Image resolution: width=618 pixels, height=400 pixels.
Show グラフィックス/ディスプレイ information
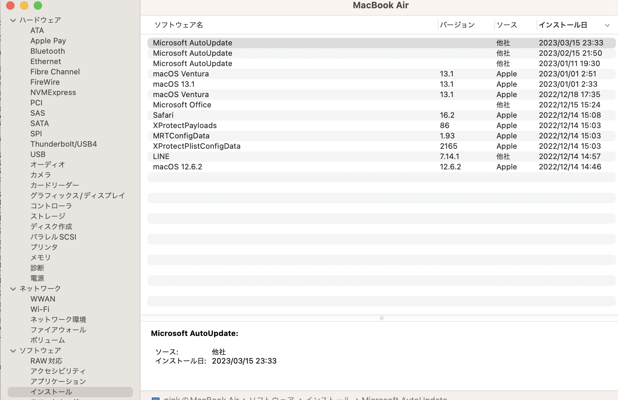[x=78, y=196]
